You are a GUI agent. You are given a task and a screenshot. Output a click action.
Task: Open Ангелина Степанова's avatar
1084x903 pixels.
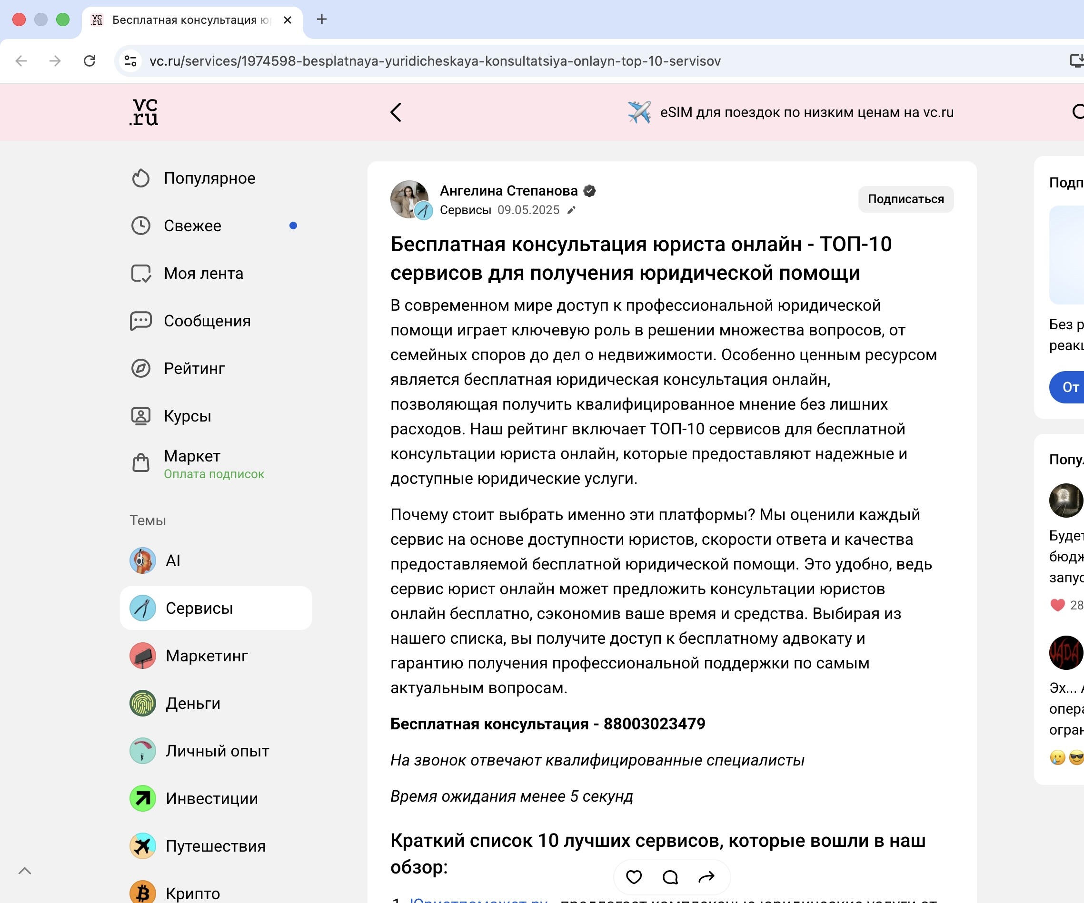pyautogui.click(x=410, y=199)
